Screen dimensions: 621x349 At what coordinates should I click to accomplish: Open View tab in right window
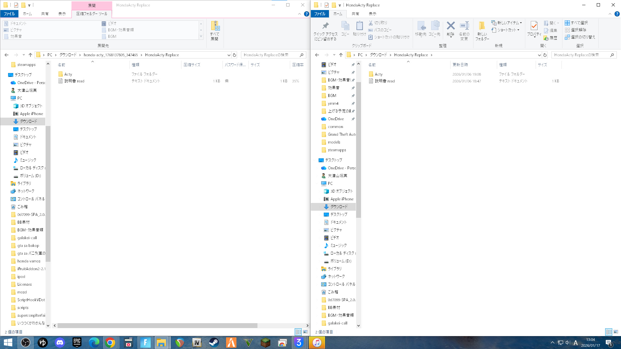372,14
